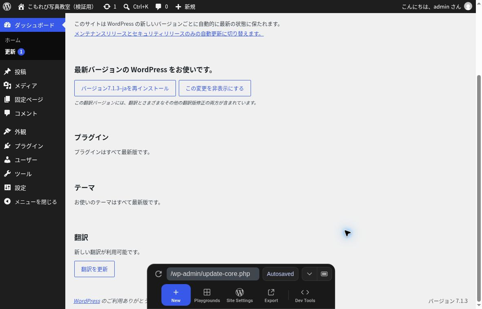Click この変更を非表示にする button
The height and width of the screenshot is (309, 482).
tap(215, 88)
